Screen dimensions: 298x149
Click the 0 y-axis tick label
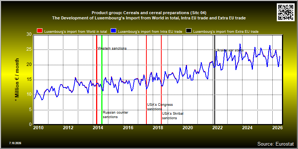tap(30, 124)
